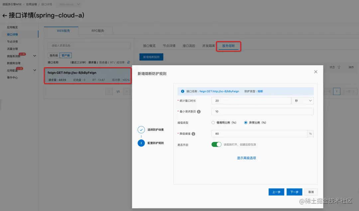Viewport: 359px width, 211px height.
Task: Click step 2 circle 配置防护规则
Action: 141,143
